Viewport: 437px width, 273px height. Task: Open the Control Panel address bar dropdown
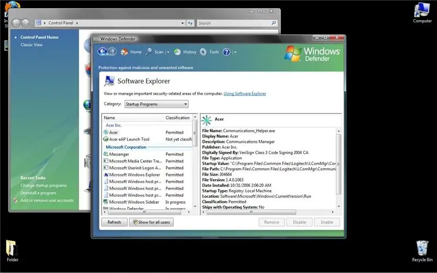[182, 23]
